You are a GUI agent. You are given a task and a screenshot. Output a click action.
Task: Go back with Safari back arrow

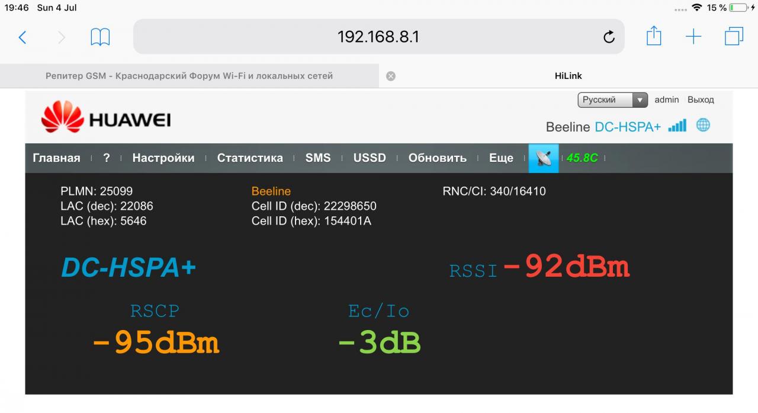(22, 38)
